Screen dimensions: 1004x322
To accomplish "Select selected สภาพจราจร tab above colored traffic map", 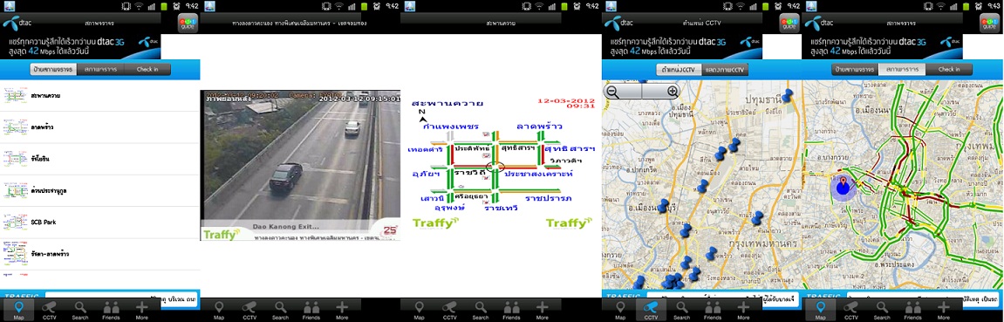I will [x=903, y=69].
